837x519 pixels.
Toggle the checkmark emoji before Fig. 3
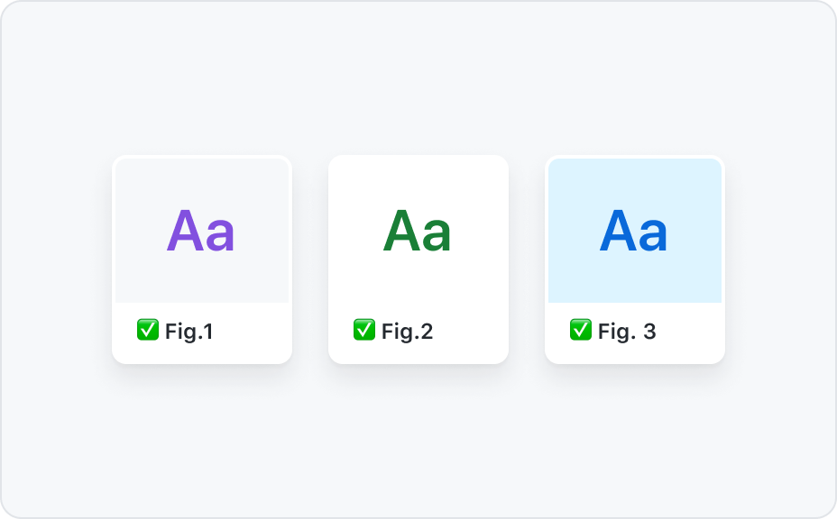tap(581, 330)
